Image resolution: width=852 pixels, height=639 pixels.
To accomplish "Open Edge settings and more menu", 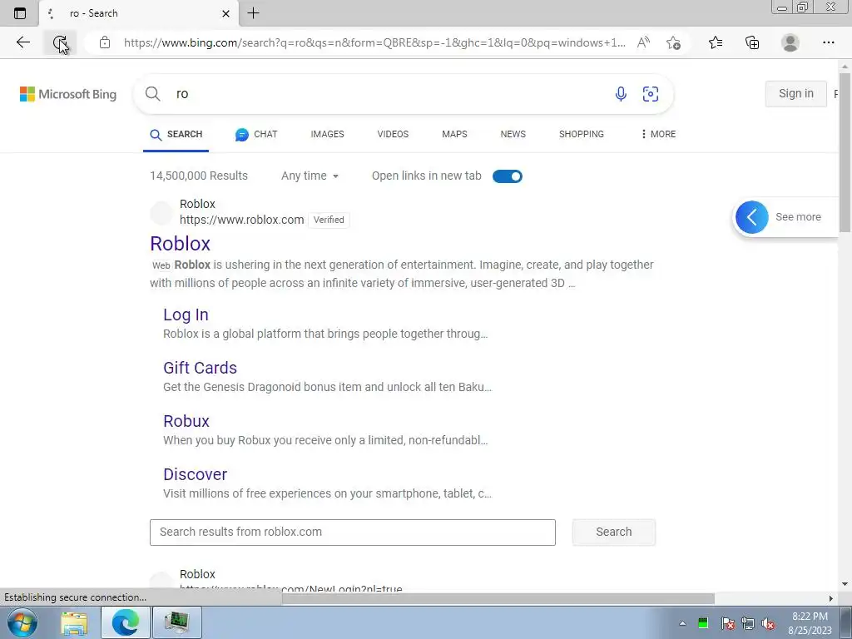I will point(828,42).
